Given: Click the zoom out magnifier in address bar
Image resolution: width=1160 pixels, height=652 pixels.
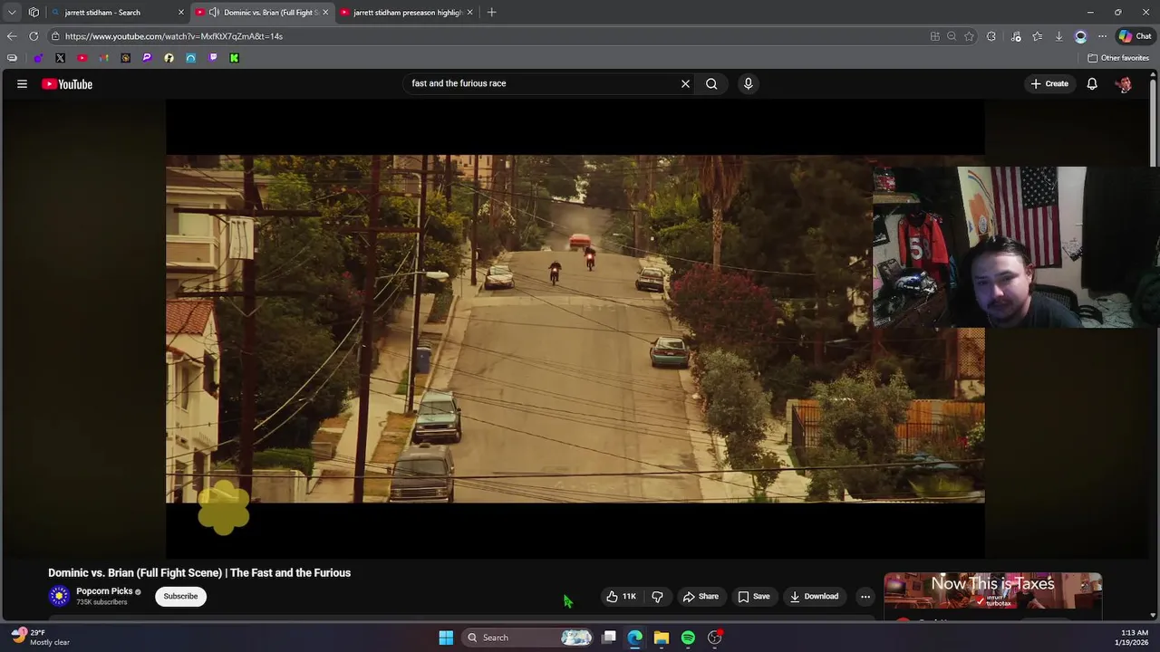Looking at the screenshot, I should [x=952, y=36].
